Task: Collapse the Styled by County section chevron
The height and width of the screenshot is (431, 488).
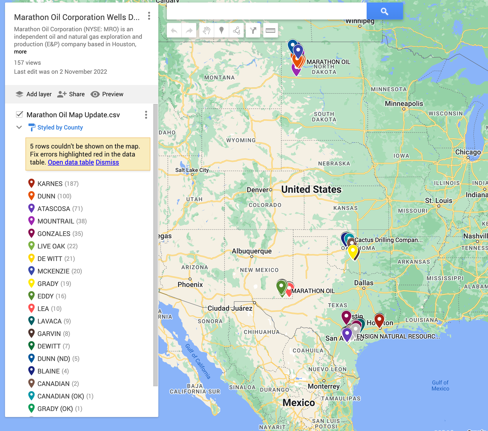Action: click(19, 127)
